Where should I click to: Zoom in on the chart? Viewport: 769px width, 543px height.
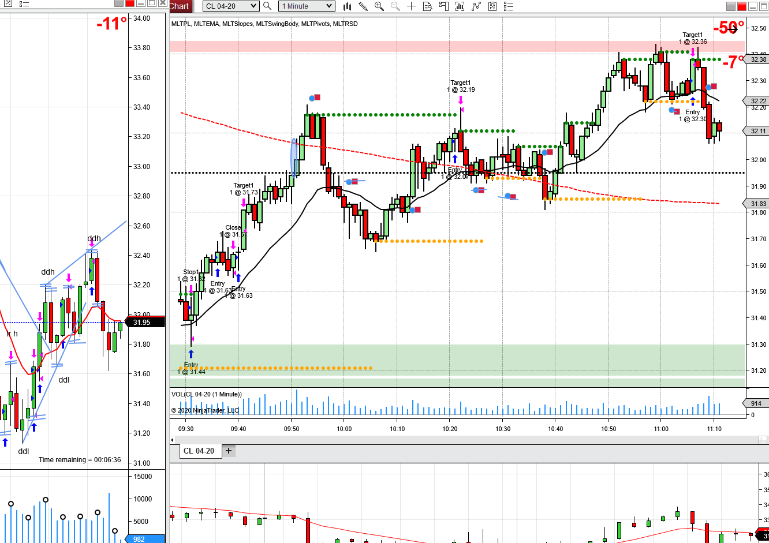(379, 6)
